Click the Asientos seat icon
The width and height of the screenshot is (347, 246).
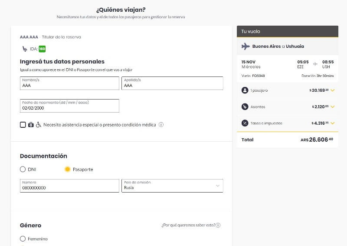pos(245,106)
